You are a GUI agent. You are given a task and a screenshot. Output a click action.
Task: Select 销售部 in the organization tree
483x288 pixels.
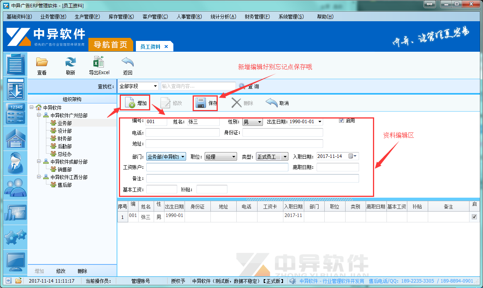click(64, 169)
